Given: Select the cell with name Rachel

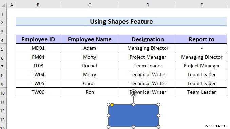Looking at the screenshot, I should (90, 66).
